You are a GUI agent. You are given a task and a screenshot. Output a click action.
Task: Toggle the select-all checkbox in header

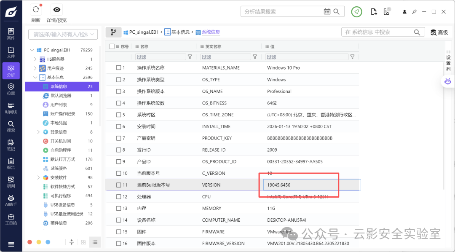[x=112, y=46]
